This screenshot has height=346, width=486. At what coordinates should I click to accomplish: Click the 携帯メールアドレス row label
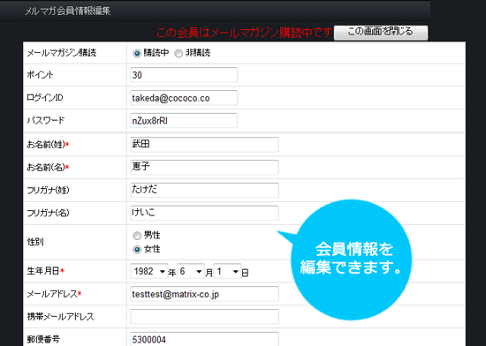click(60, 317)
